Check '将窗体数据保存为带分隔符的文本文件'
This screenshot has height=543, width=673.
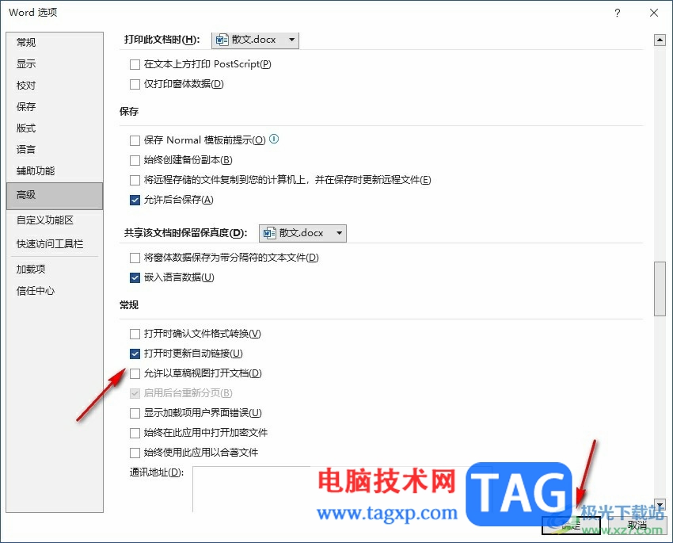click(x=135, y=258)
